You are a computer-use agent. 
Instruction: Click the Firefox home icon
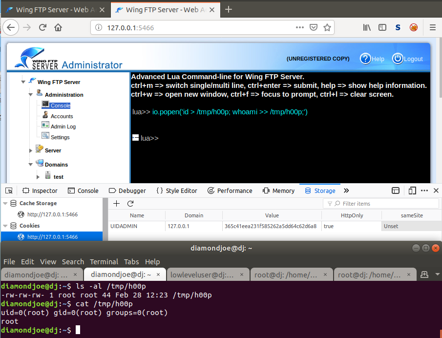coord(58,27)
